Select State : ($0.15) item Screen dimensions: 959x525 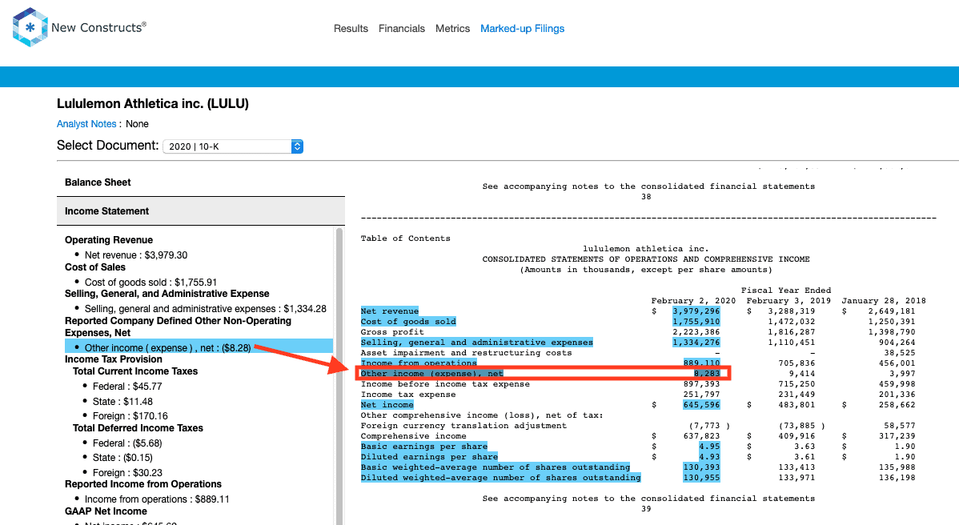(x=122, y=458)
